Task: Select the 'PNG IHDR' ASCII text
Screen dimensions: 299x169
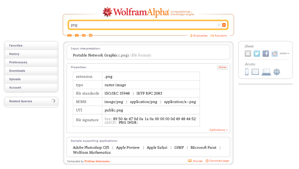Action: (x=127, y=123)
